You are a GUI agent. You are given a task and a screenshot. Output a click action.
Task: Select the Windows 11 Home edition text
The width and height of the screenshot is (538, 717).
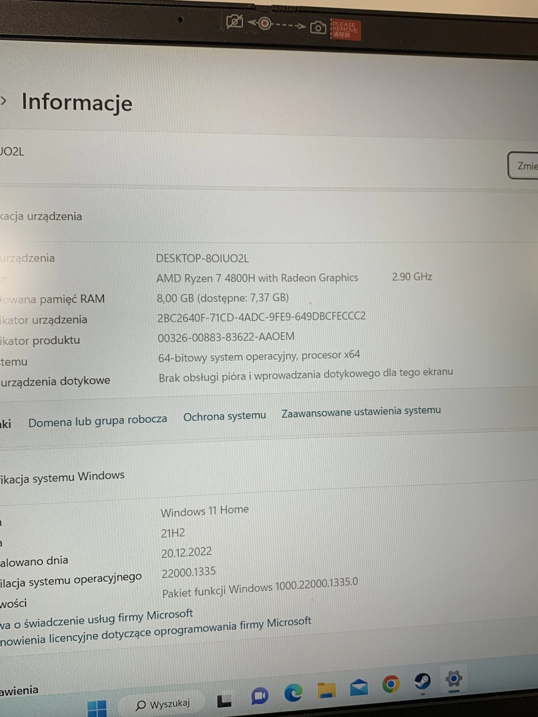205,511
